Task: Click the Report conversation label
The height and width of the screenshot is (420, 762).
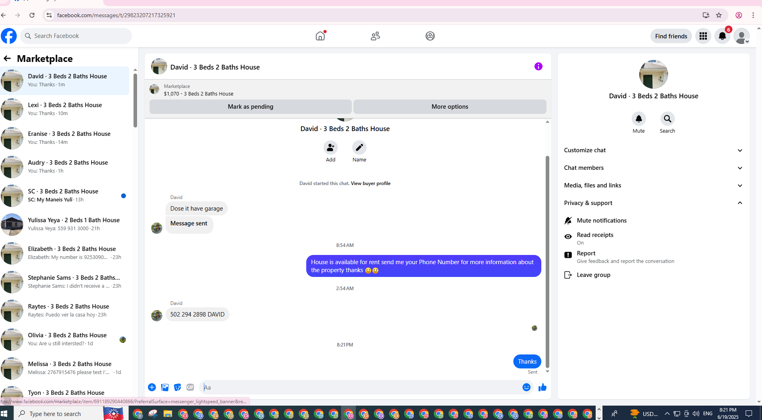Action: coord(586,253)
